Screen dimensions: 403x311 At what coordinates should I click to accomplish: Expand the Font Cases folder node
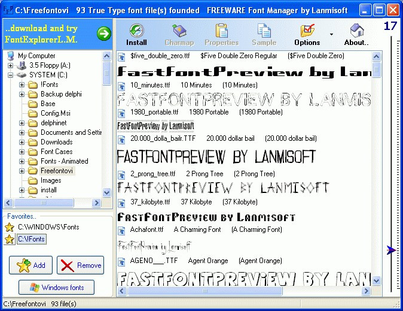click(22, 152)
